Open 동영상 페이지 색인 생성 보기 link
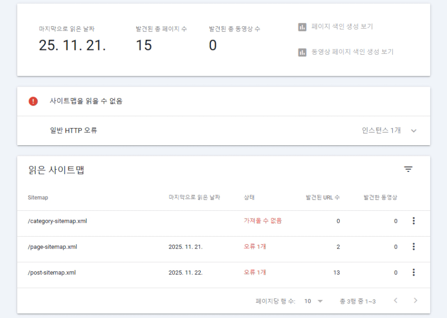The height and width of the screenshot is (318, 447). (x=352, y=52)
